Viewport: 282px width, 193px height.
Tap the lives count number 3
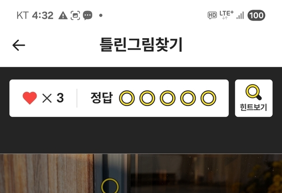click(60, 98)
